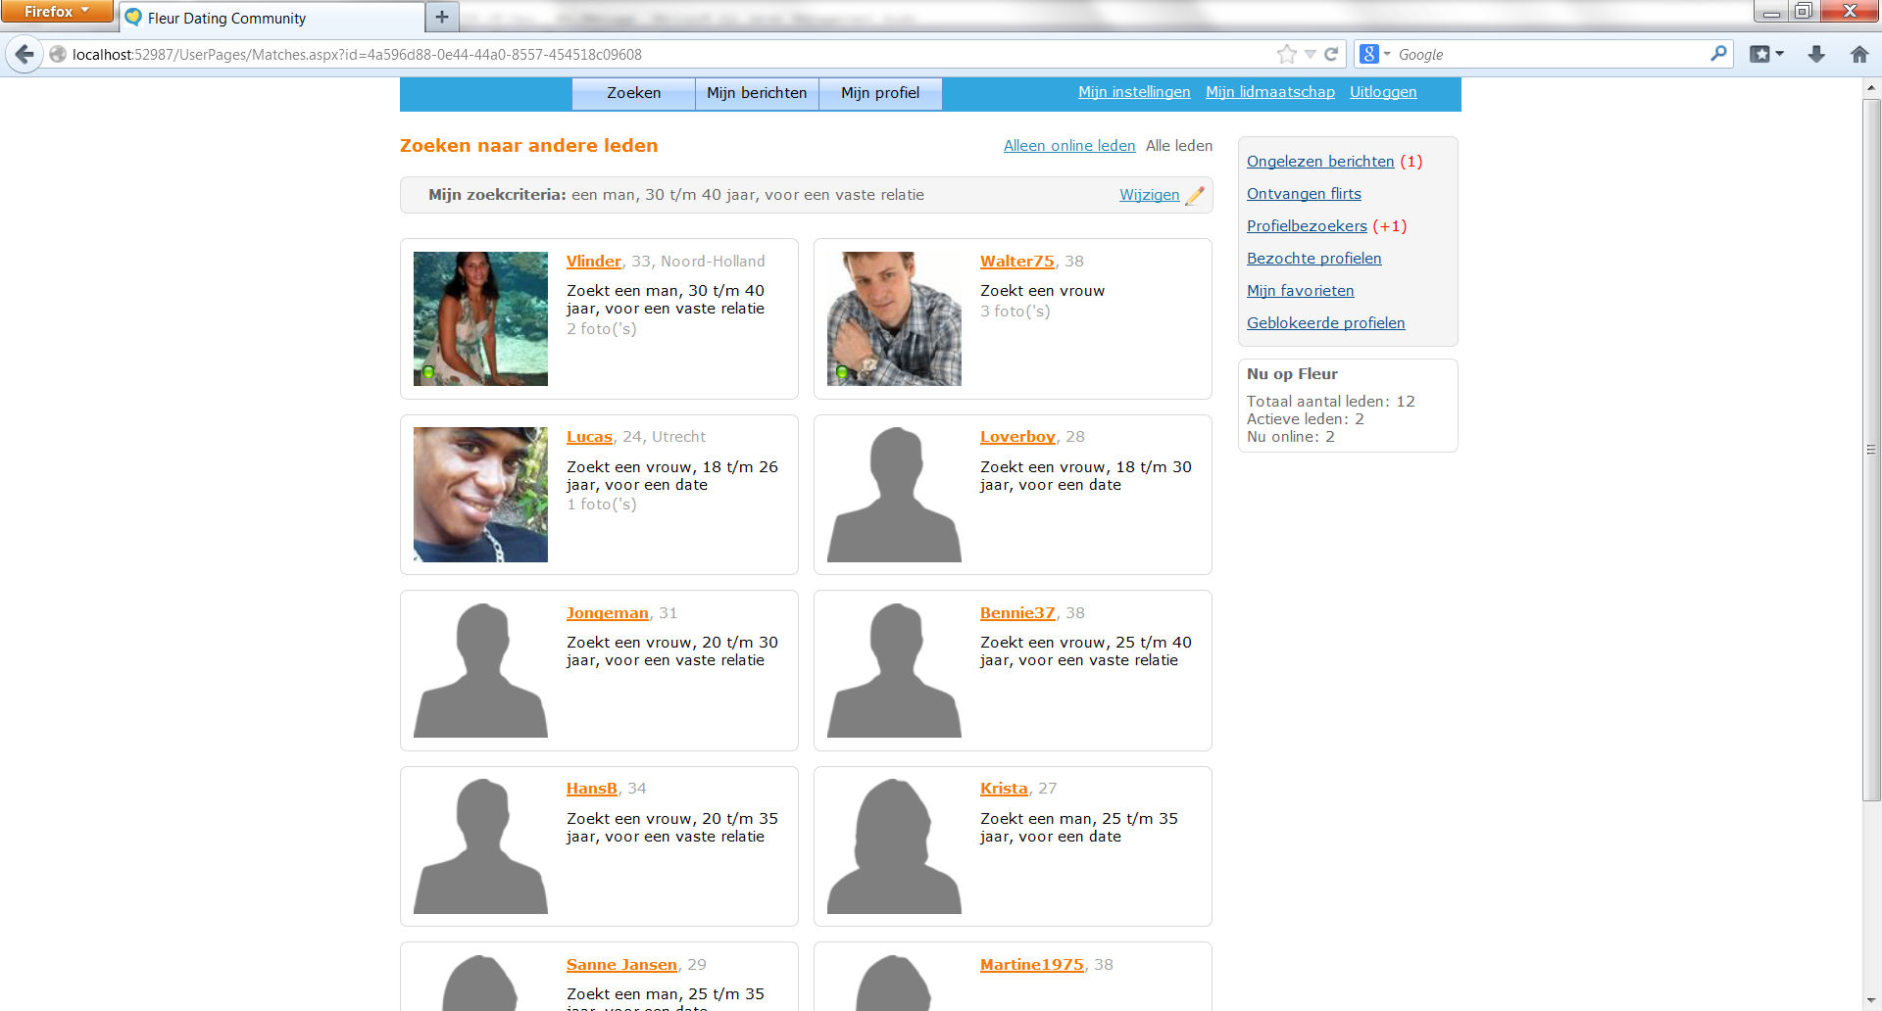
Task: Open Mijn instellingen link
Action: (1134, 92)
